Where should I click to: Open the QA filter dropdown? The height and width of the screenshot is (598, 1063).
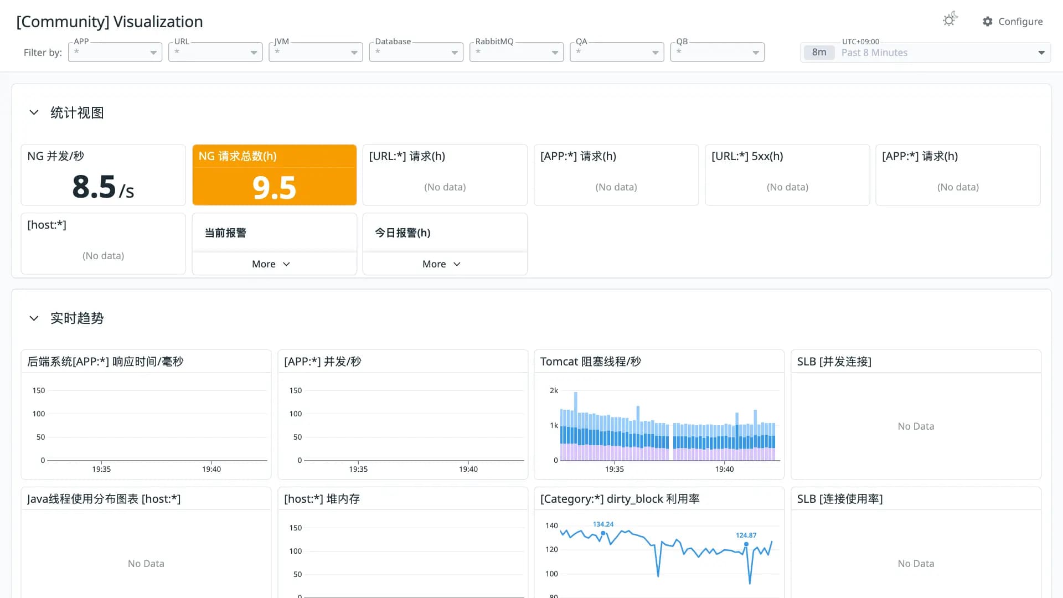click(617, 52)
